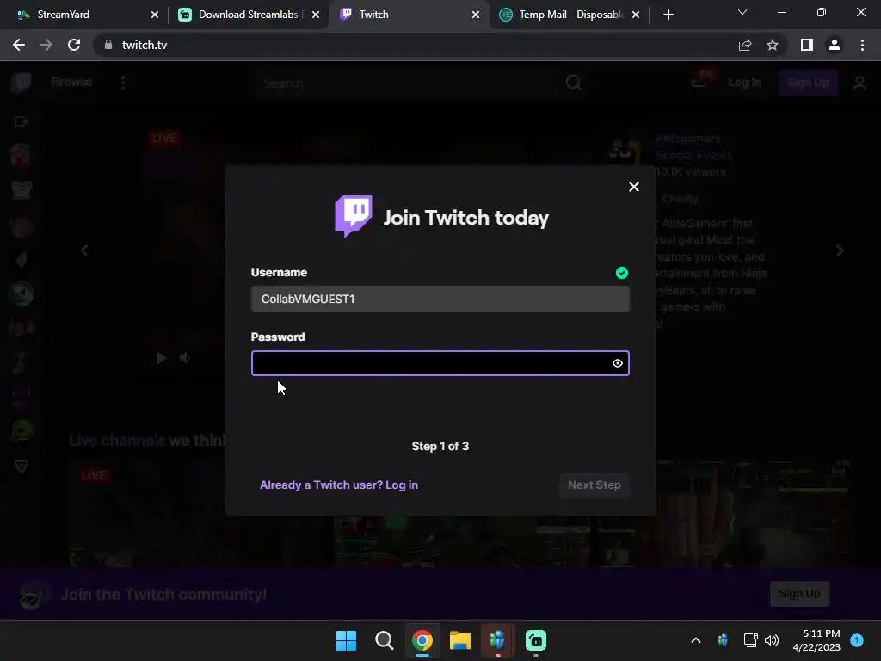Screen dimensions: 881x661
Task: Open network settings tray icon
Action: click(750, 640)
